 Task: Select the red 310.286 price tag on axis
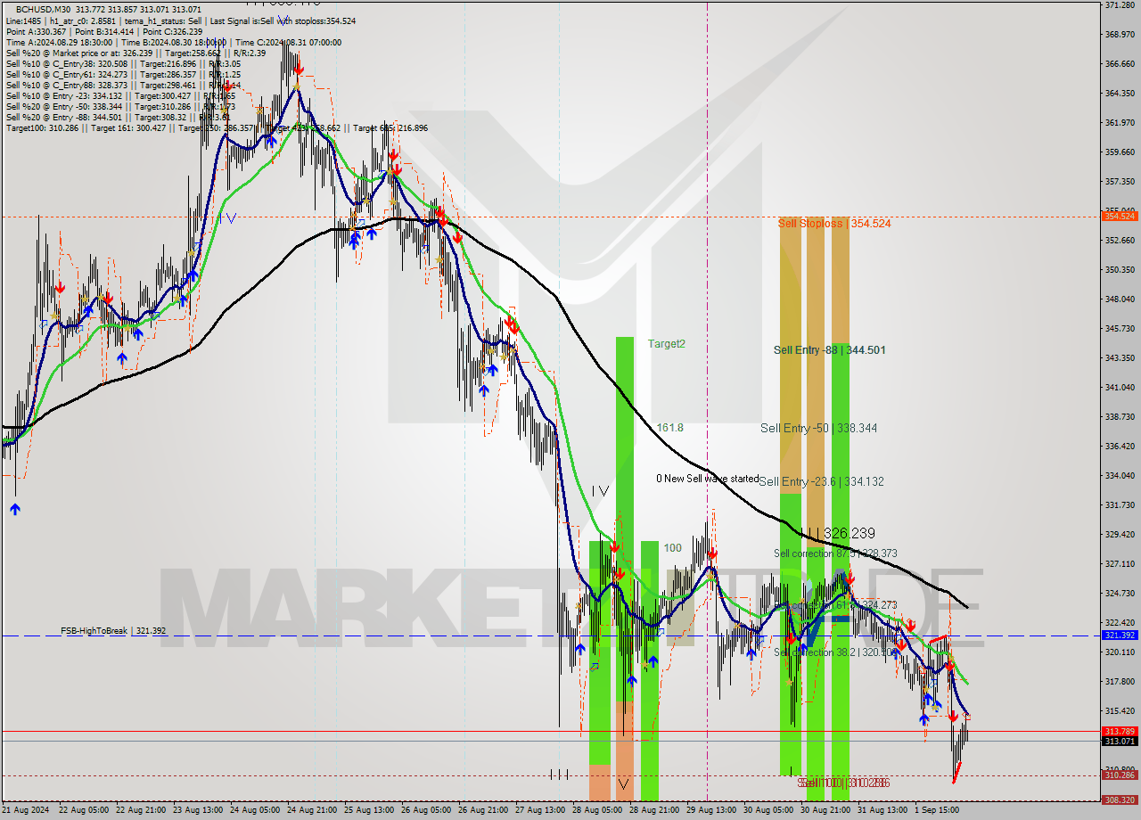[x=1119, y=775]
